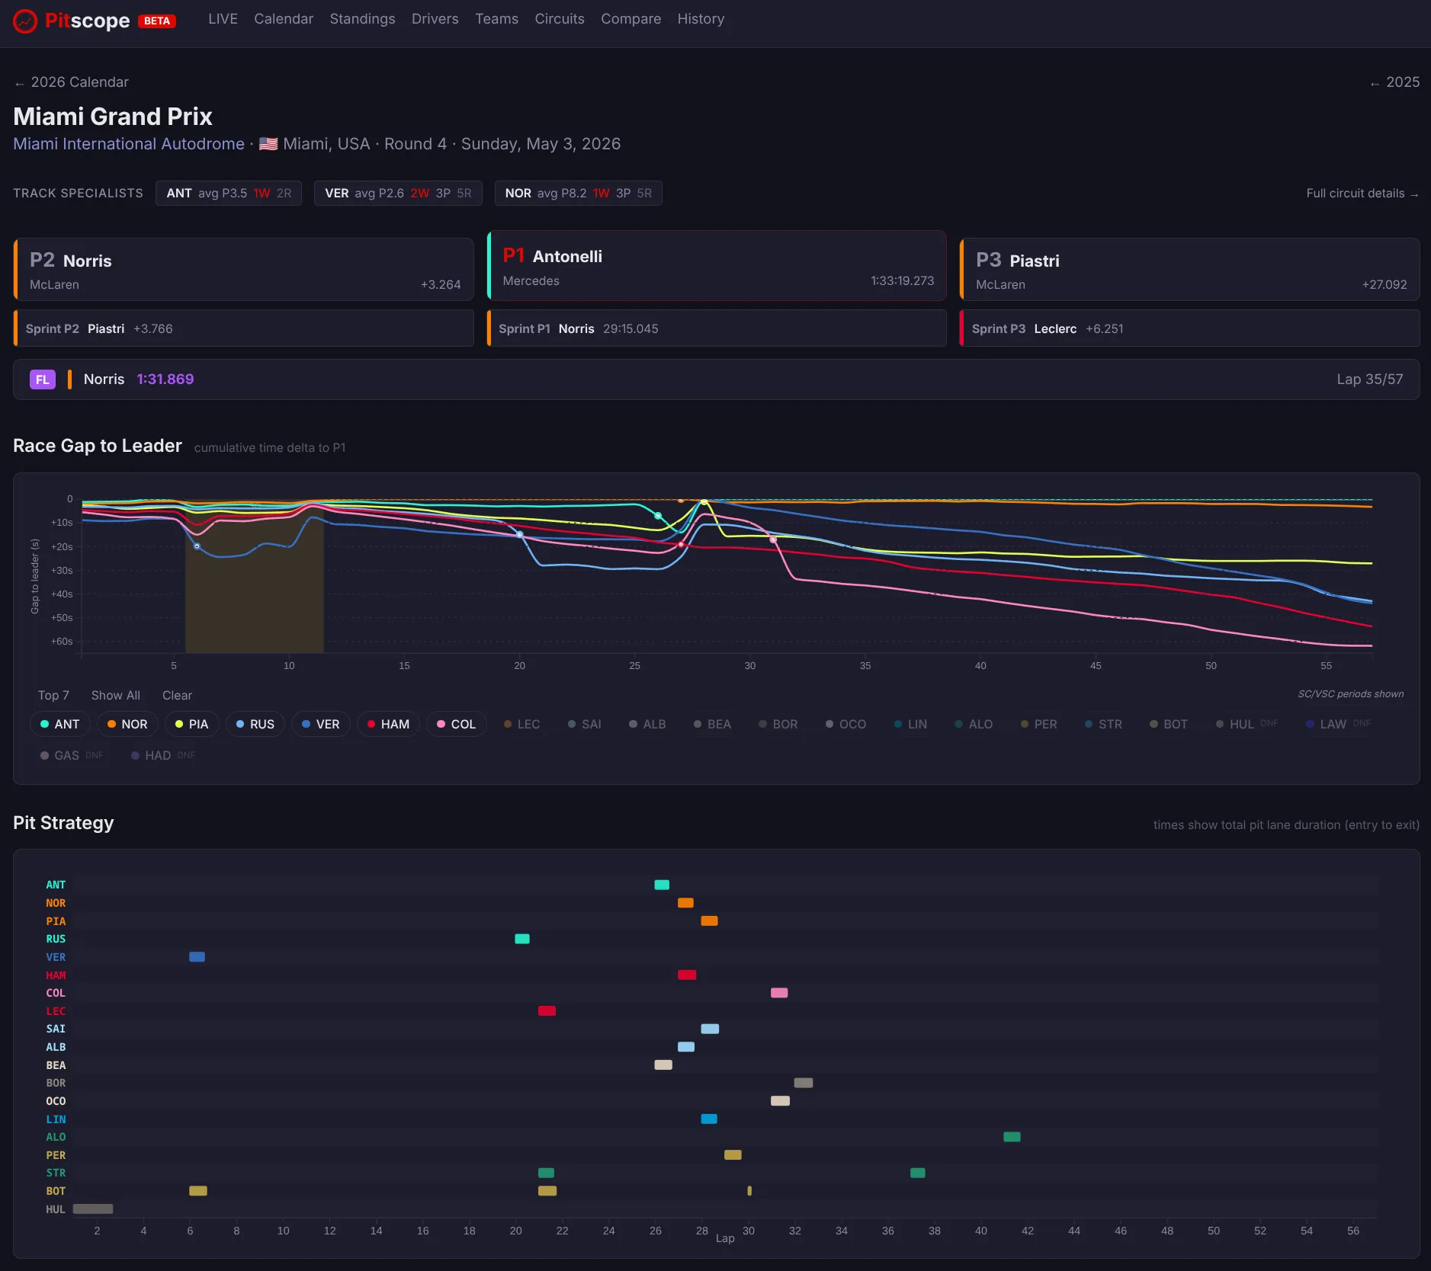Enable STR line in gap chart
Viewport: 1431px width, 1271px height.
[x=1103, y=724]
